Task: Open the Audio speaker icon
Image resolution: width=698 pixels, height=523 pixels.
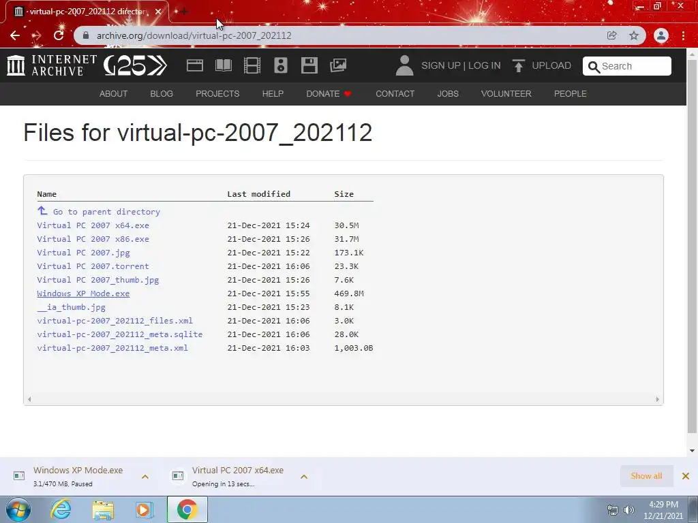Action: (x=280, y=65)
